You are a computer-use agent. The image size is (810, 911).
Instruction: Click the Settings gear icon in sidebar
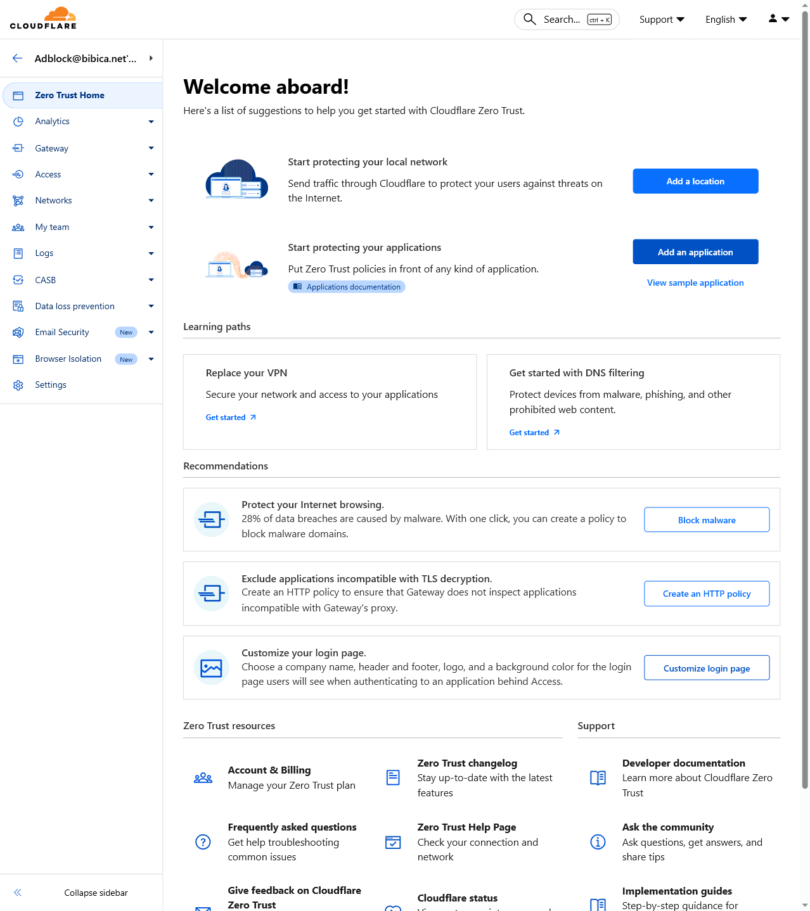[18, 385]
